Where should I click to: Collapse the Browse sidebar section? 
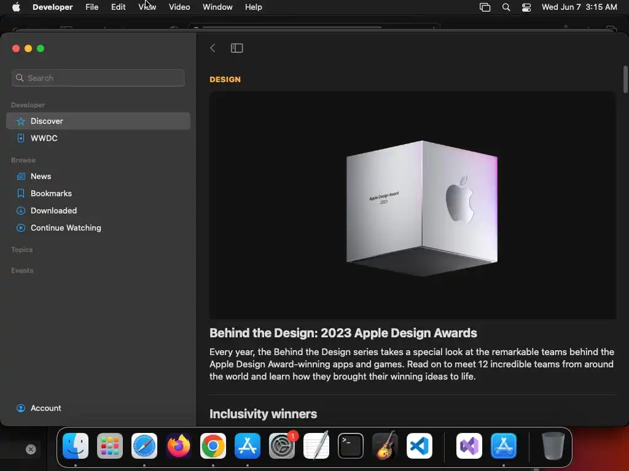pyautogui.click(x=23, y=160)
